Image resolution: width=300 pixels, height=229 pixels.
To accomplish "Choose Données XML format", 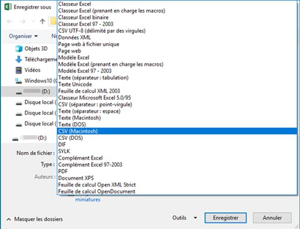I will click(177, 38).
